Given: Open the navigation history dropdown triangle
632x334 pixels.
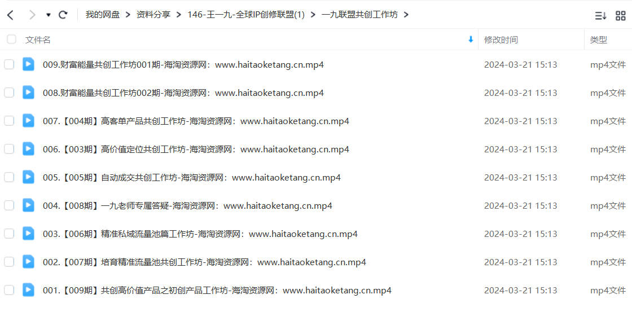Looking at the screenshot, I should [49, 15].
